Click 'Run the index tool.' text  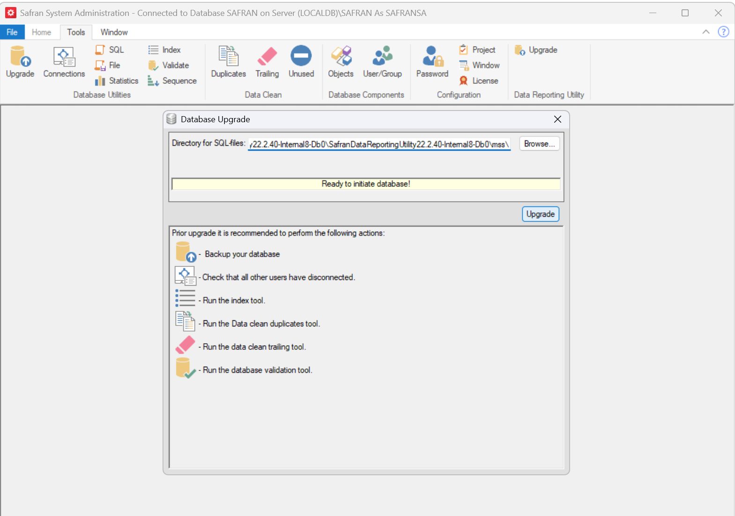click(x=234, y=301)
